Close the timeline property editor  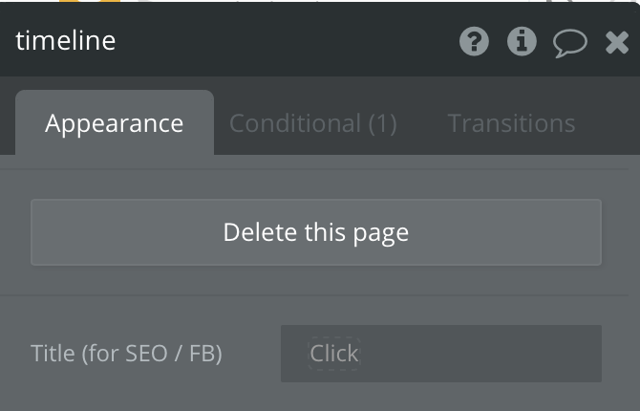point(617,42)
